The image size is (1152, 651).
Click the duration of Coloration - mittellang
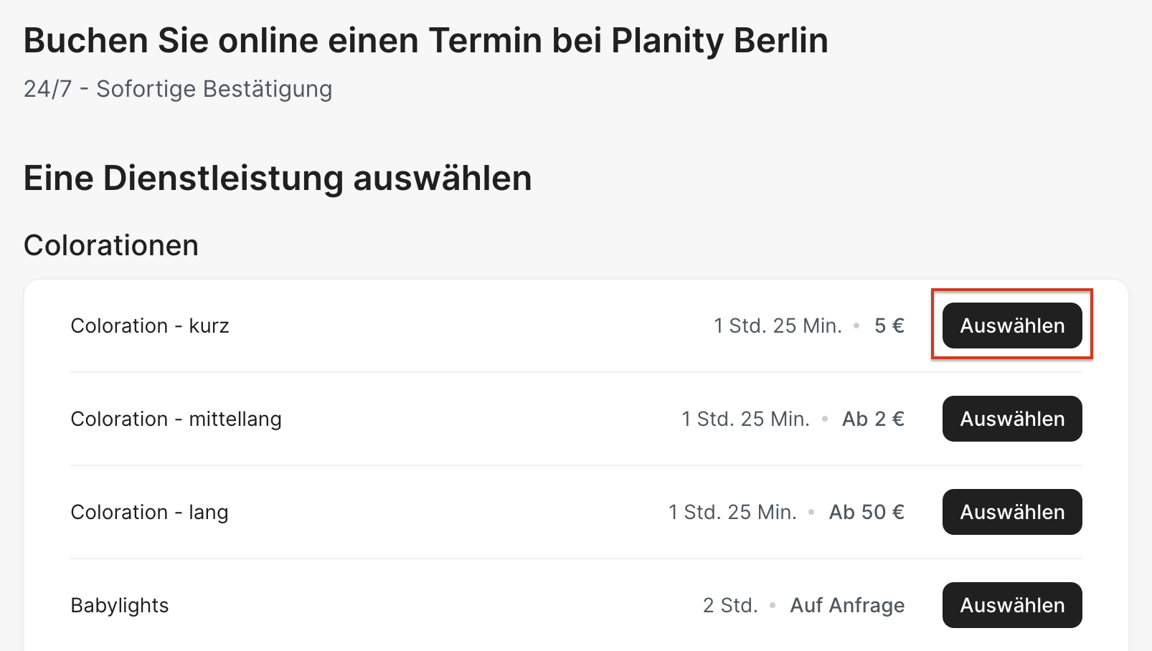click(745, 419)
